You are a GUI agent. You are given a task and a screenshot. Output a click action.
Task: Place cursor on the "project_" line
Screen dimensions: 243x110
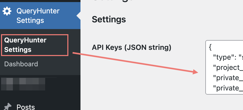(x=228, y=68)
